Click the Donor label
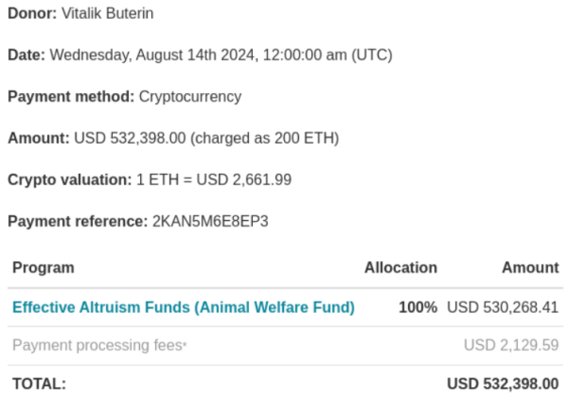564x406 pixels. pyautogui.click(x=32, y=13)
